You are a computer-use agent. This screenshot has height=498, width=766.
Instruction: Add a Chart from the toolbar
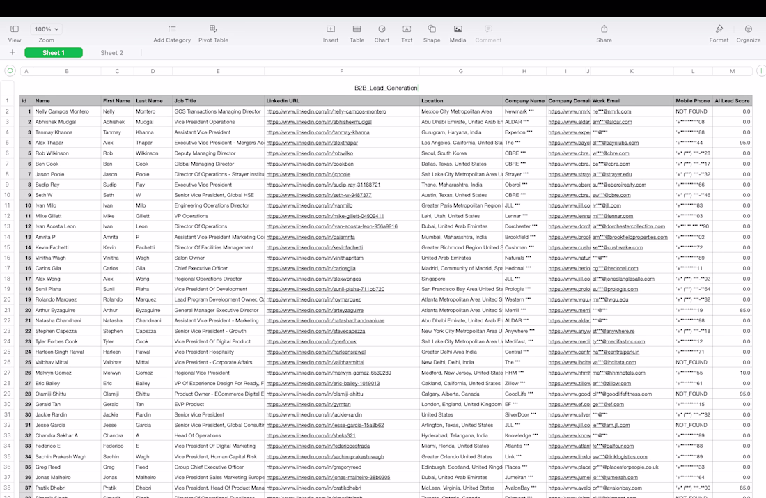[382, 33]
